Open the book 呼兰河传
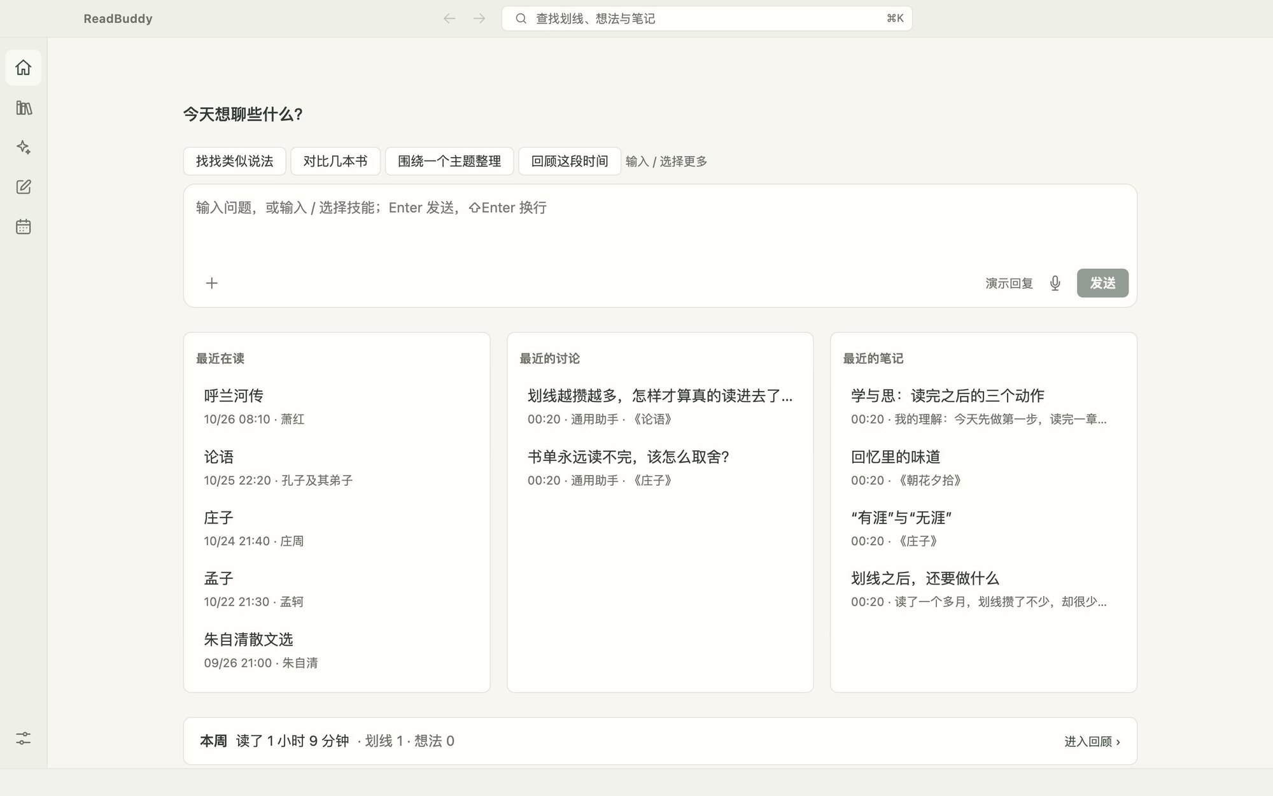 pyautogui.click(x=337, y=406)
